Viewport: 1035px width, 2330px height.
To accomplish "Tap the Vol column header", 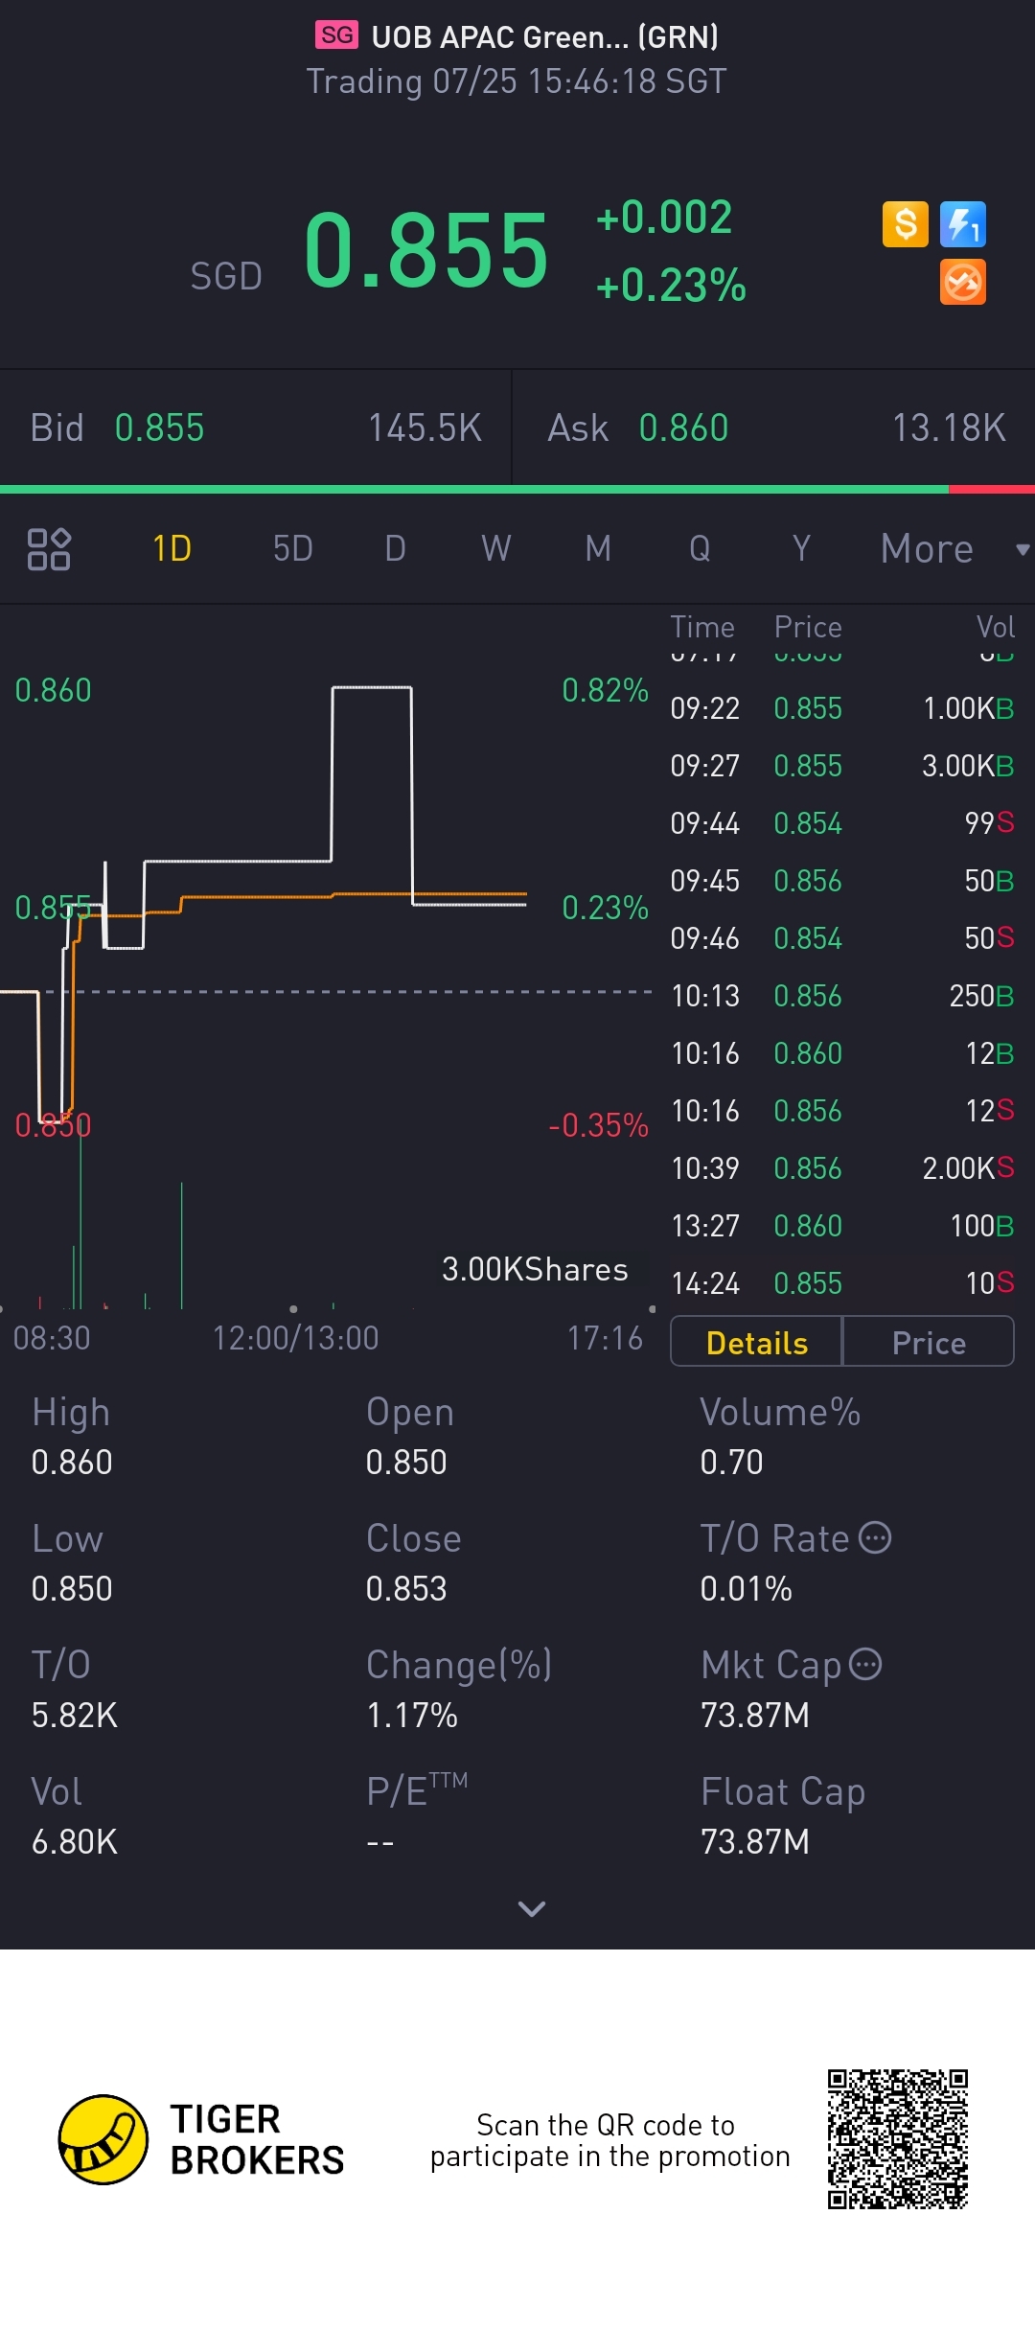I will pos(996,627).
